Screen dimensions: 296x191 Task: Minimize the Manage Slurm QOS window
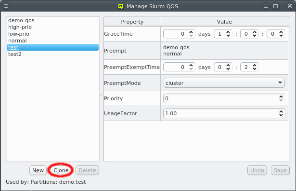tap(266, 6)
